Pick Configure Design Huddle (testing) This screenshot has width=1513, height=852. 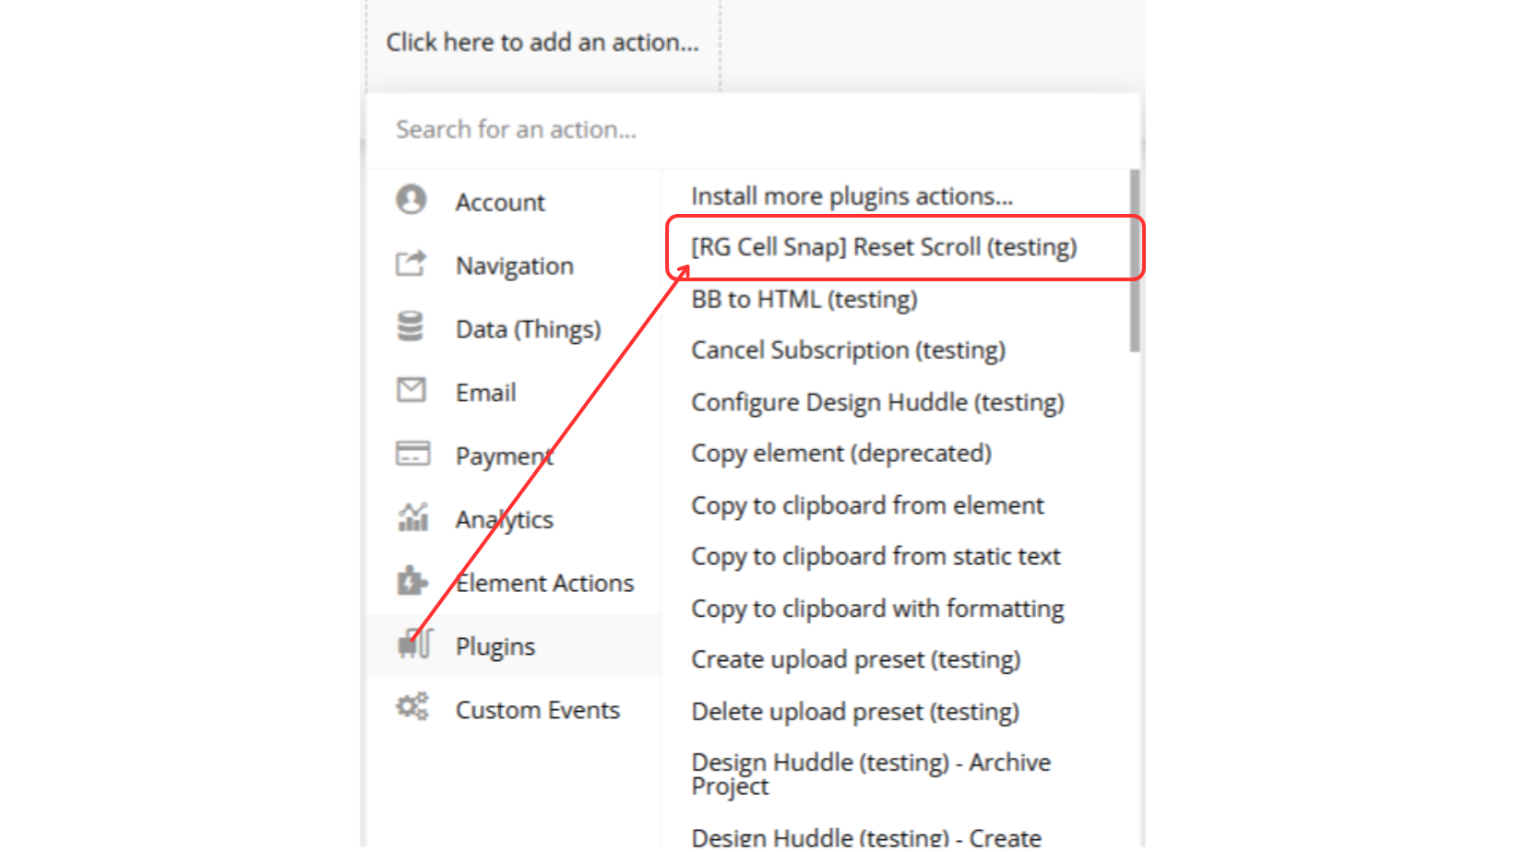click(x=877, y=403)
